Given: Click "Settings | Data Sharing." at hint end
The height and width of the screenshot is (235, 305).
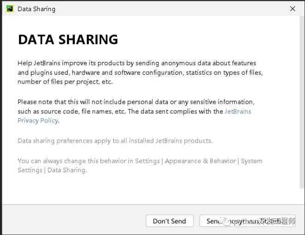Looking at the screenshot, I should tap(52, 170).
